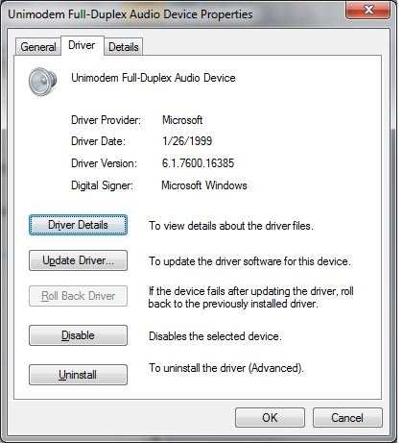Click driver version 6.1.7600.16385
The image size is (403, 443).
point(198,163)
